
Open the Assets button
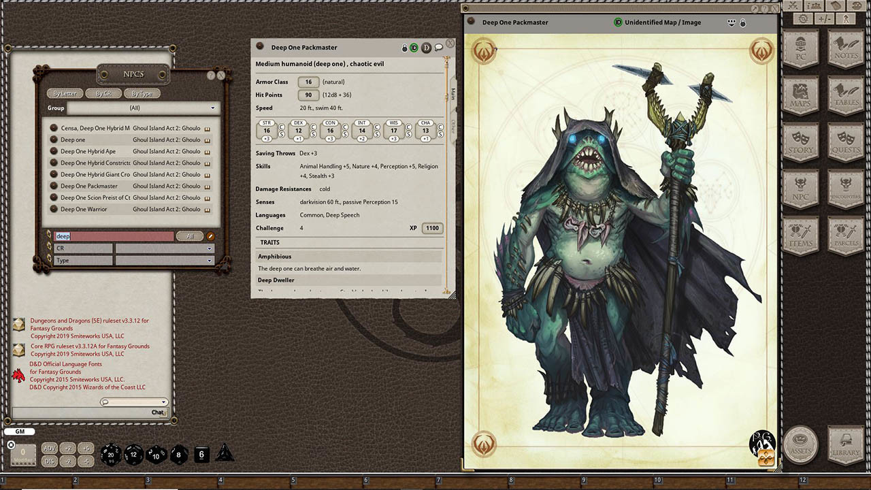tap(801, 444)
